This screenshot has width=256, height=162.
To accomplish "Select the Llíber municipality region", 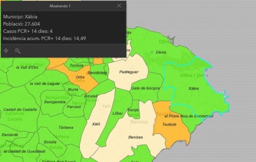I will 118,113.
